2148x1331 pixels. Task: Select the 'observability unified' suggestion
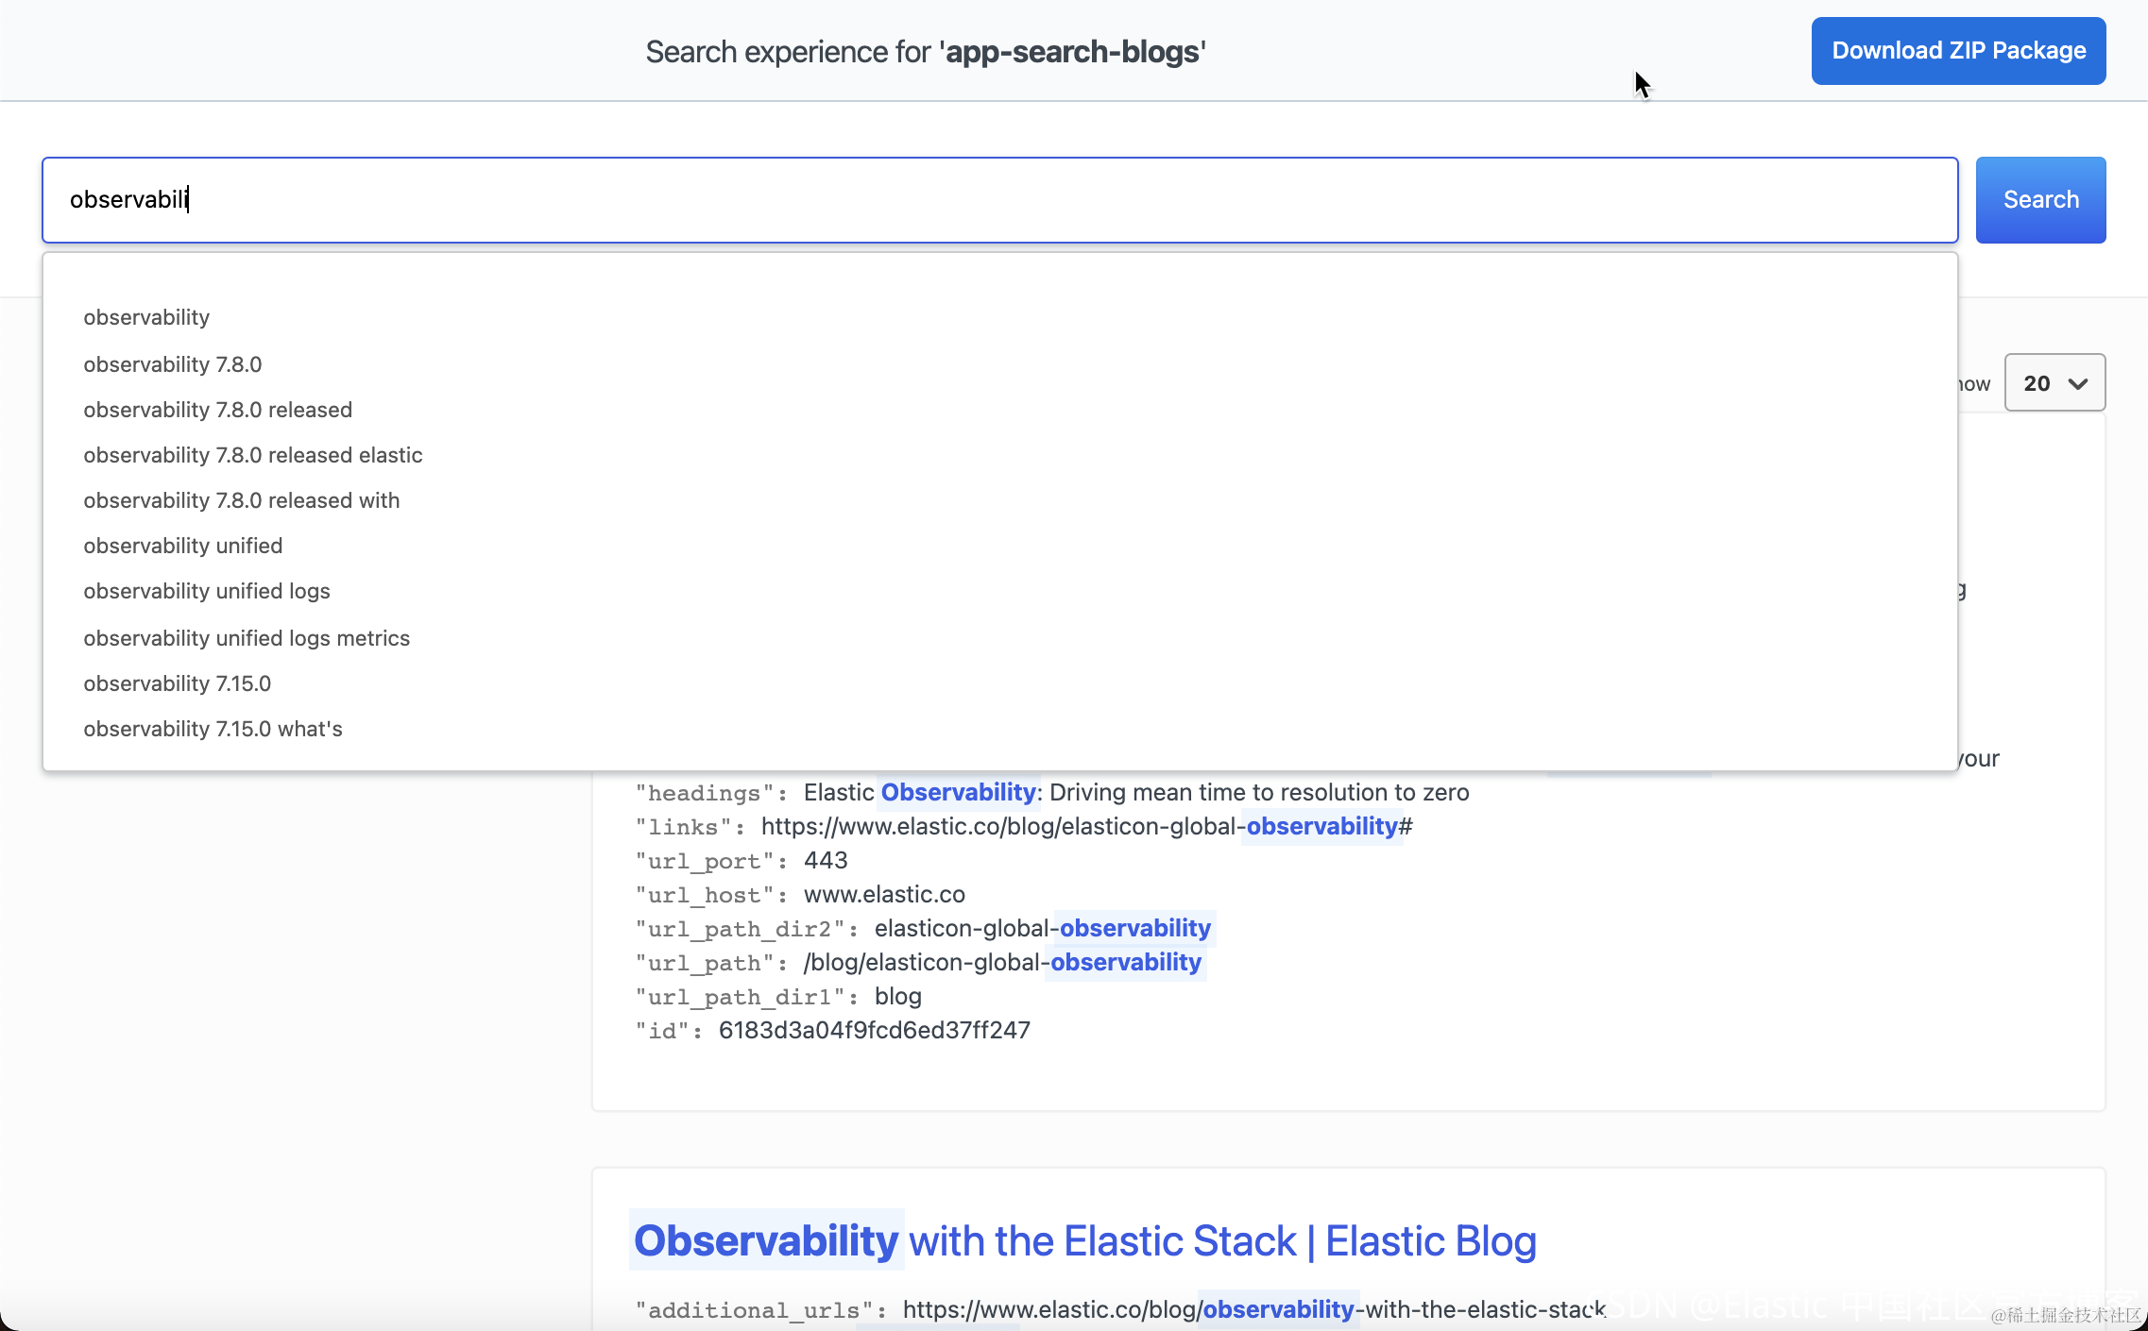point(182,546)
